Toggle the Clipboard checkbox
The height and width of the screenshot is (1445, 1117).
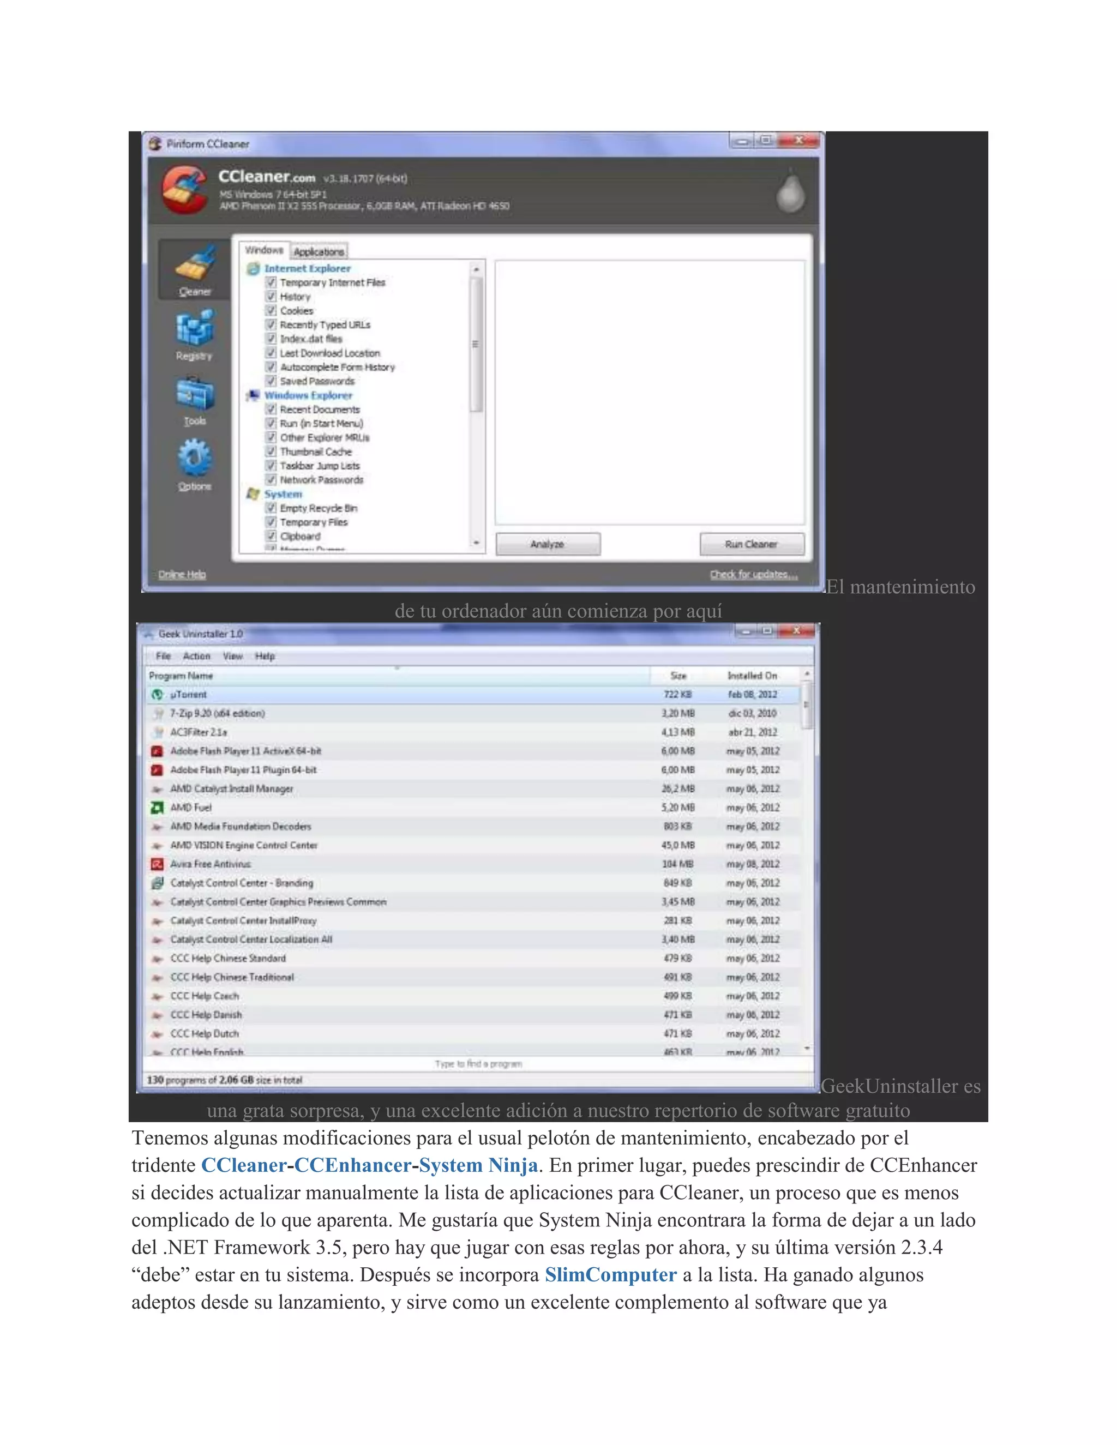click(271, 536)
